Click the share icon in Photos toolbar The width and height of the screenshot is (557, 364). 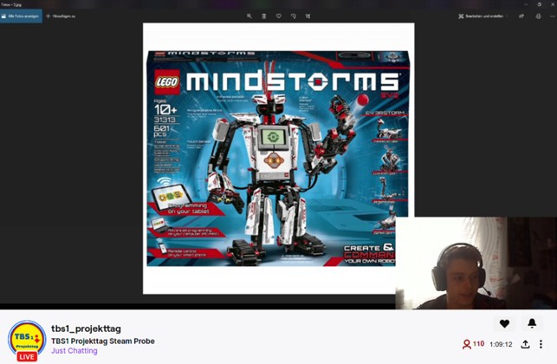pyautogui.click(x=521, y=16)
